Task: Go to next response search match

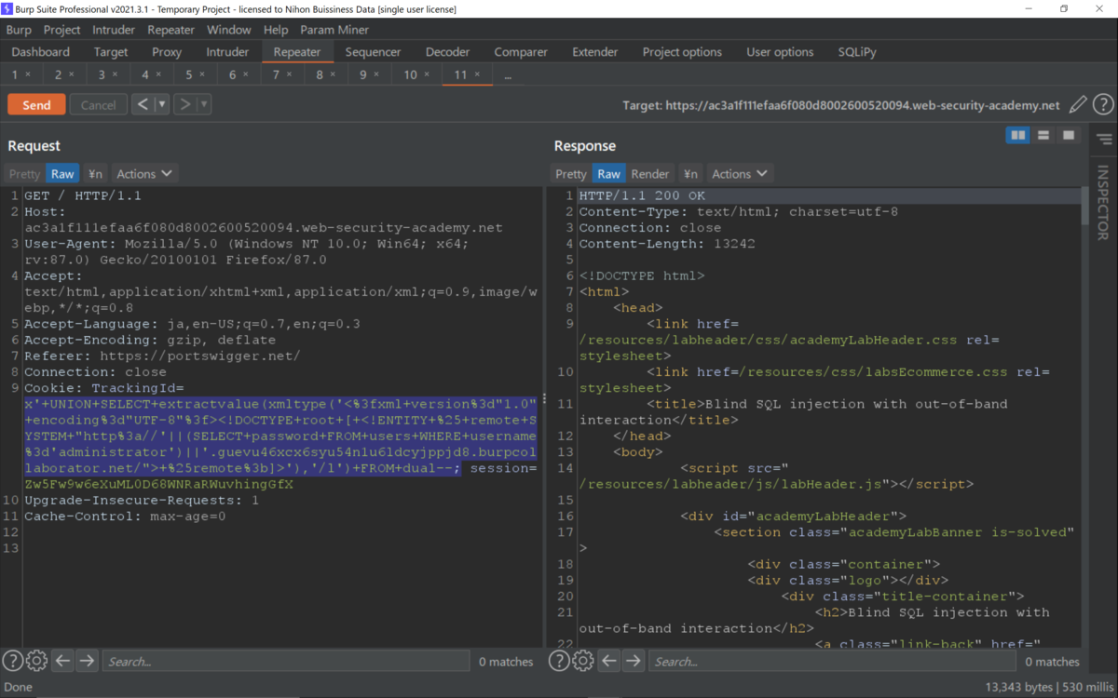Action: tap(634, 661)
